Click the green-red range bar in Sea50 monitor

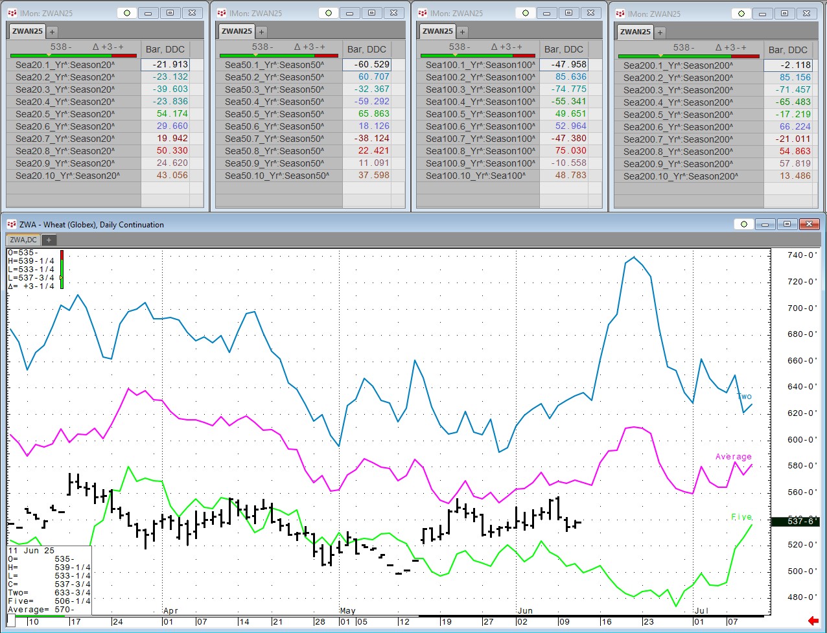279,56
